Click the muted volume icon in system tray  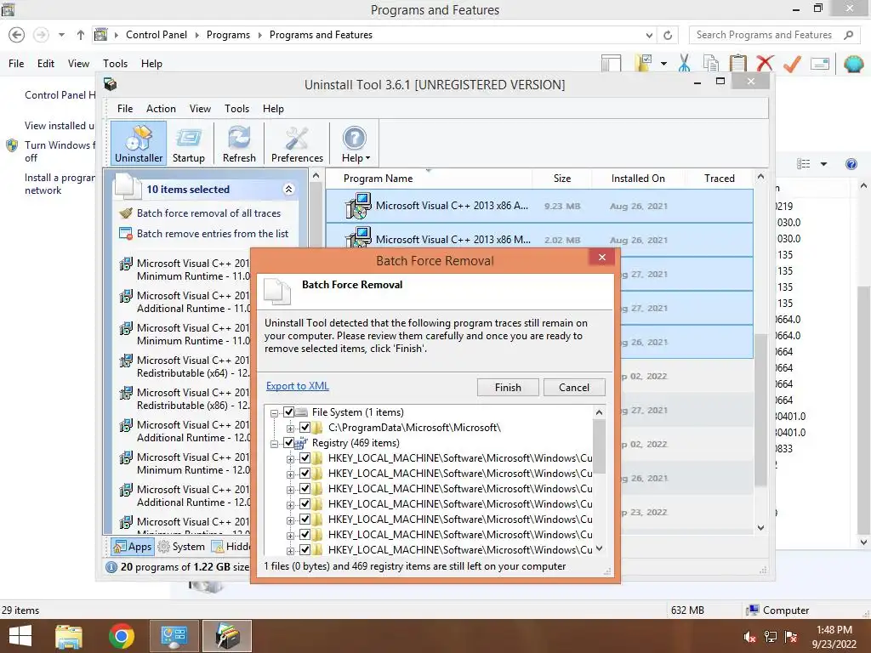[749, 637]
